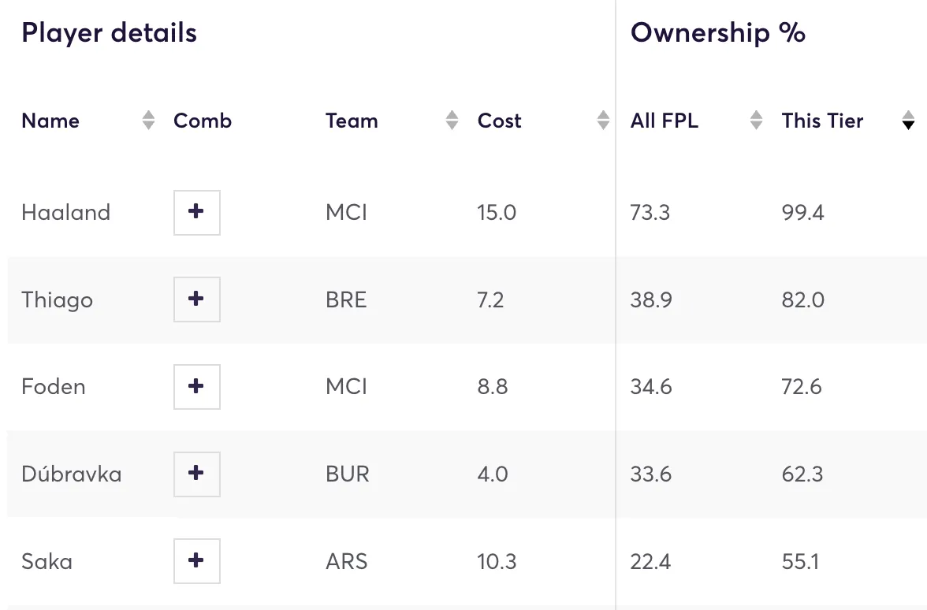The image size is (927, 610).
Task: Click the sort arrows beside Name header
Action: pyautogui.click(x=147, y=121)
